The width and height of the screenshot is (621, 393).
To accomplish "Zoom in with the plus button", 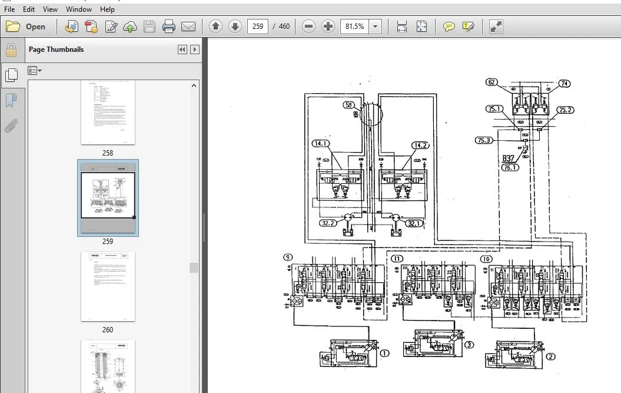I will tap(328, 27).
